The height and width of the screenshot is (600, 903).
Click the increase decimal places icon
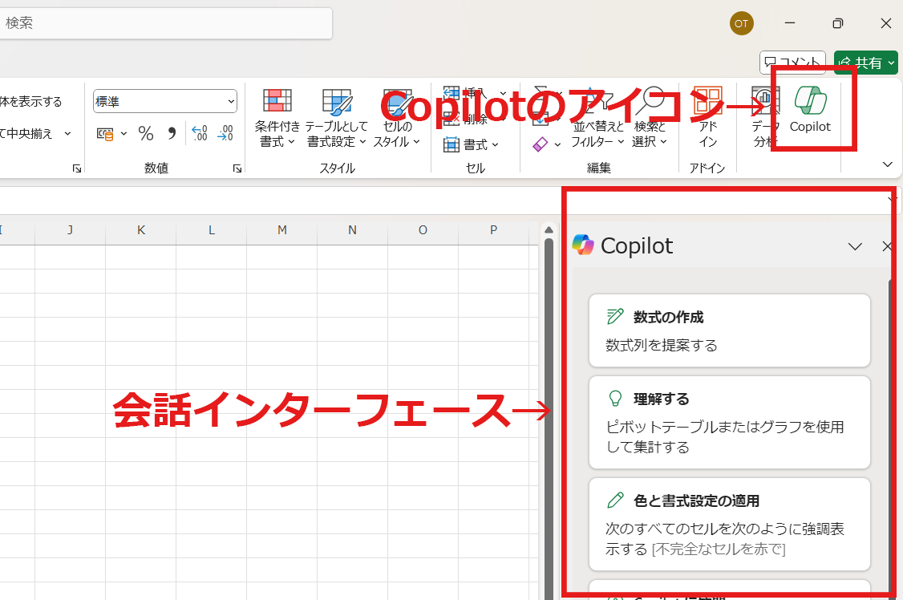tap(200, 134)
